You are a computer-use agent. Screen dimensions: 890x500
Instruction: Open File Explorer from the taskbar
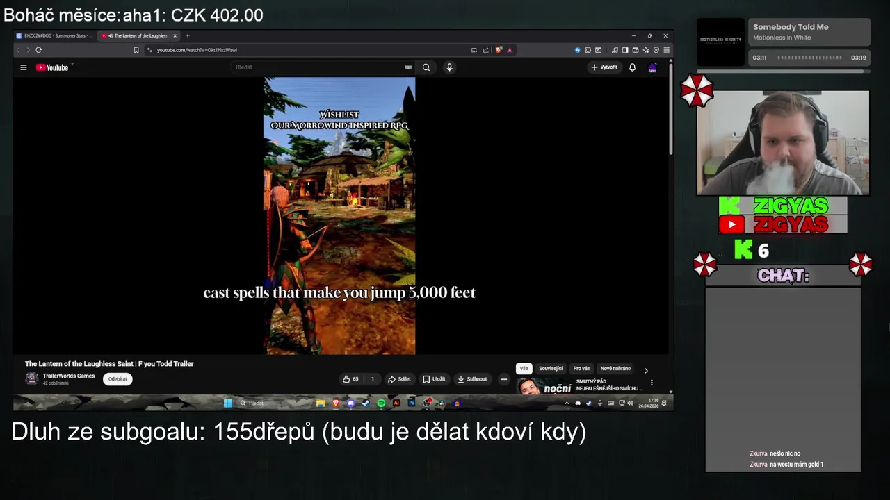(321, 403)
